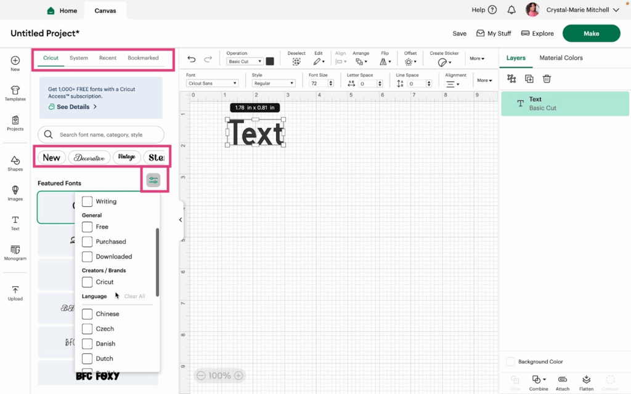This screenshot has height=394, width=631.
Task: Select the Text tool in sidebar
Action: tap(15, 220)
